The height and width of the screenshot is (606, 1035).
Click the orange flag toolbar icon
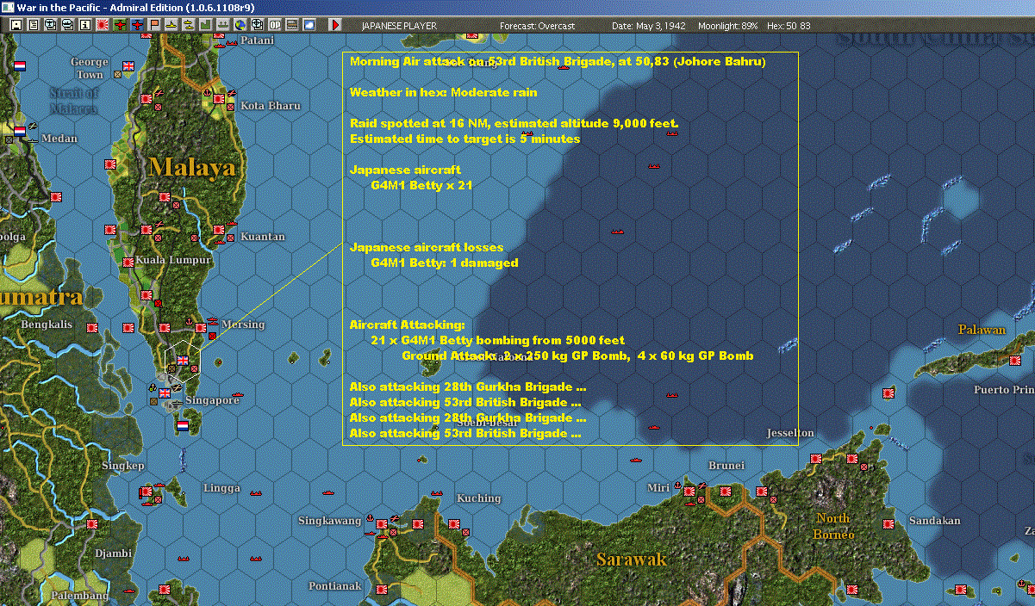[x=154, y=25]
